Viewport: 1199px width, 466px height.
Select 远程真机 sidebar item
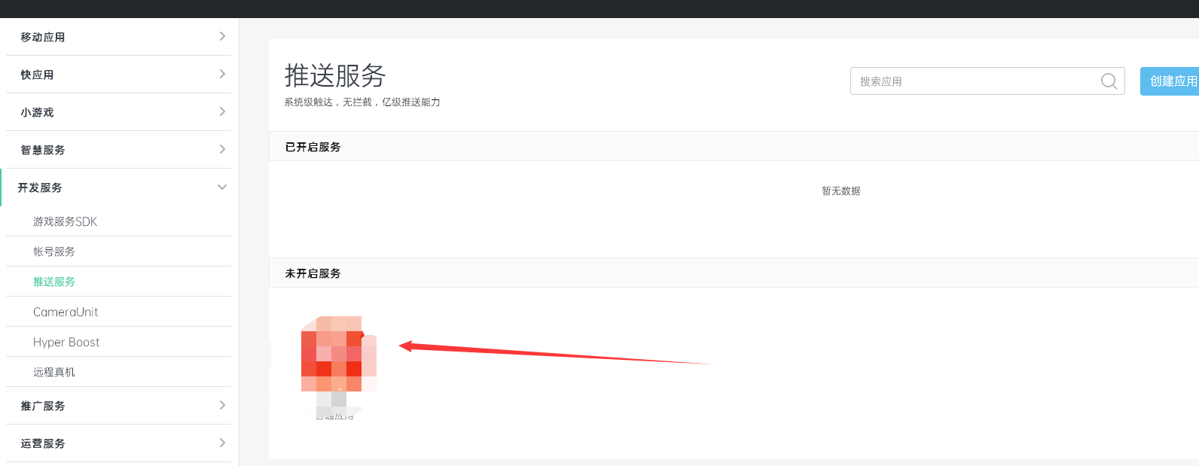click(x=54, y=372)
